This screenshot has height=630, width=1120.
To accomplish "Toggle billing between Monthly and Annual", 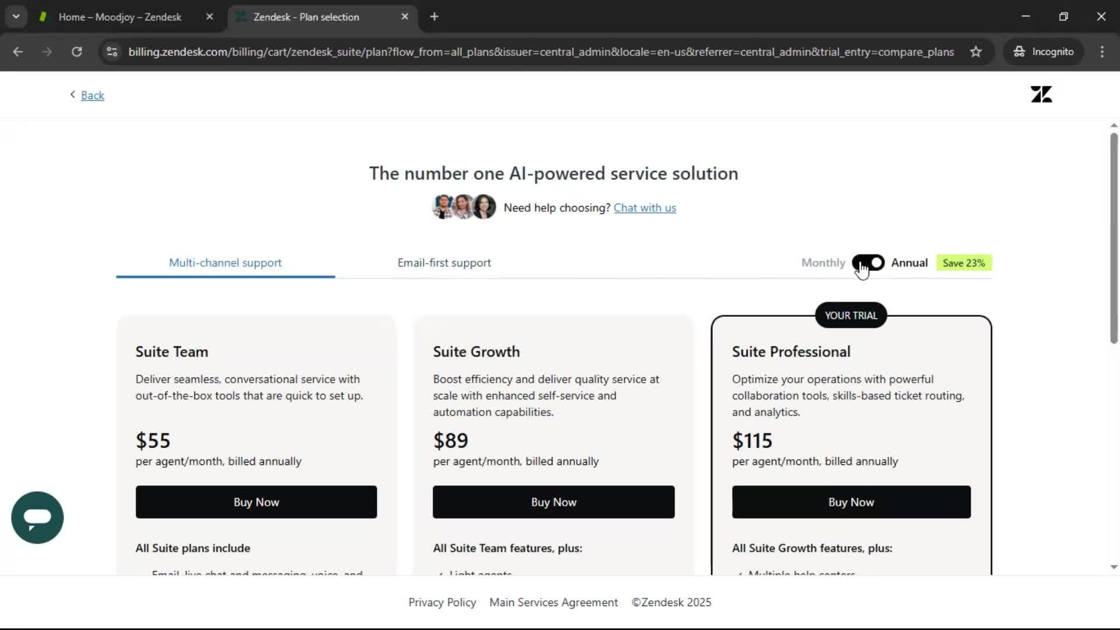I will (868, 263).
